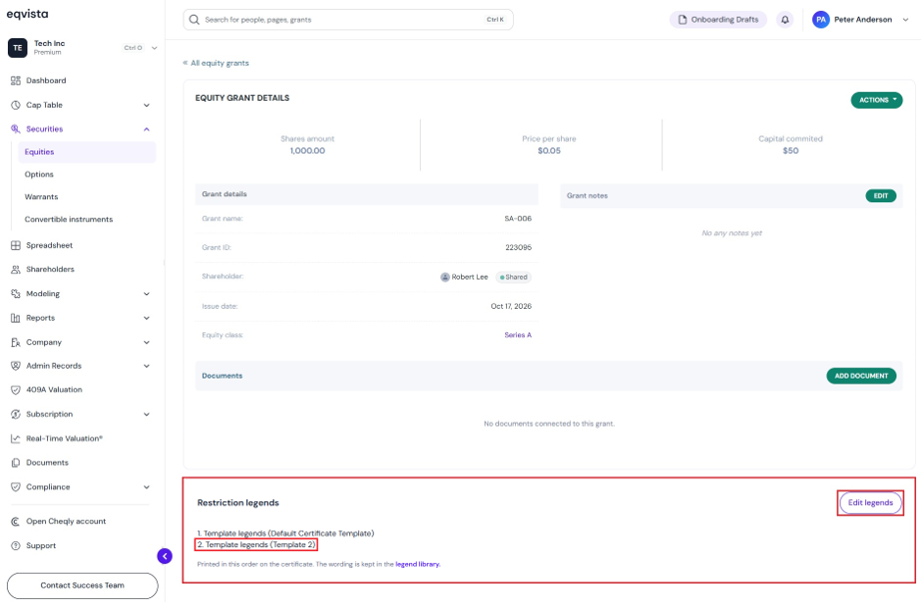Select Convertible instruments menu item
Screen dimensions: 921x607
point(69,220)
